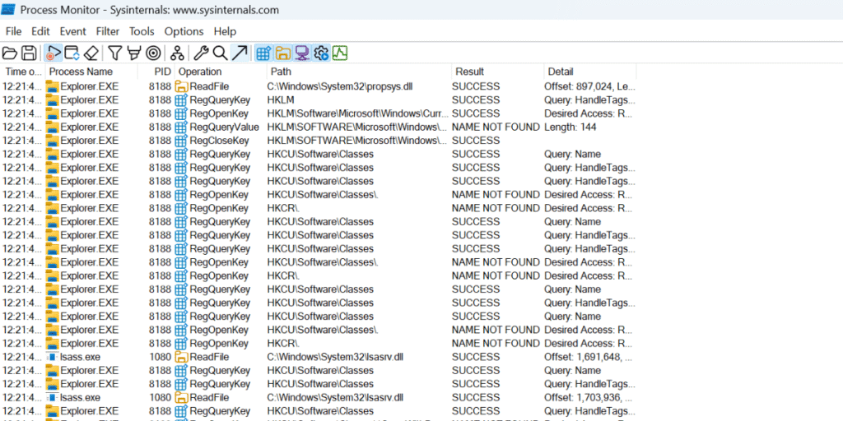Click the registry icon in the HKLM RegQueryKey row

(x=181, y=99)
